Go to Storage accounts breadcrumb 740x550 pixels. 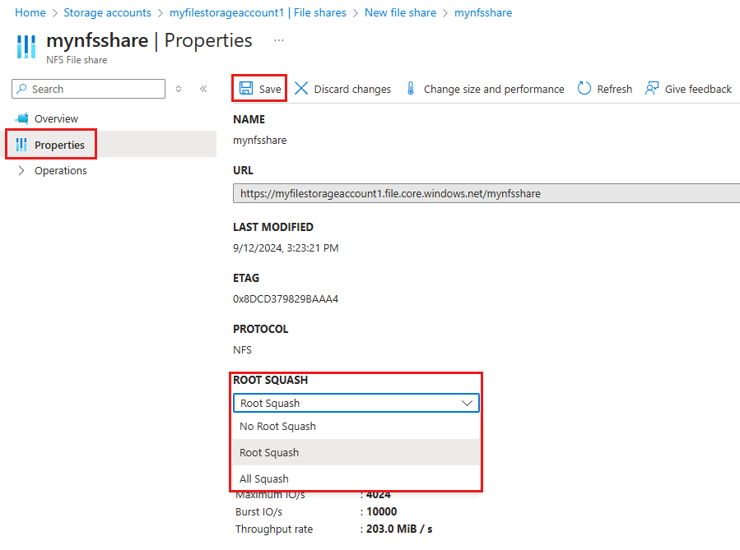tap(107, 12)
